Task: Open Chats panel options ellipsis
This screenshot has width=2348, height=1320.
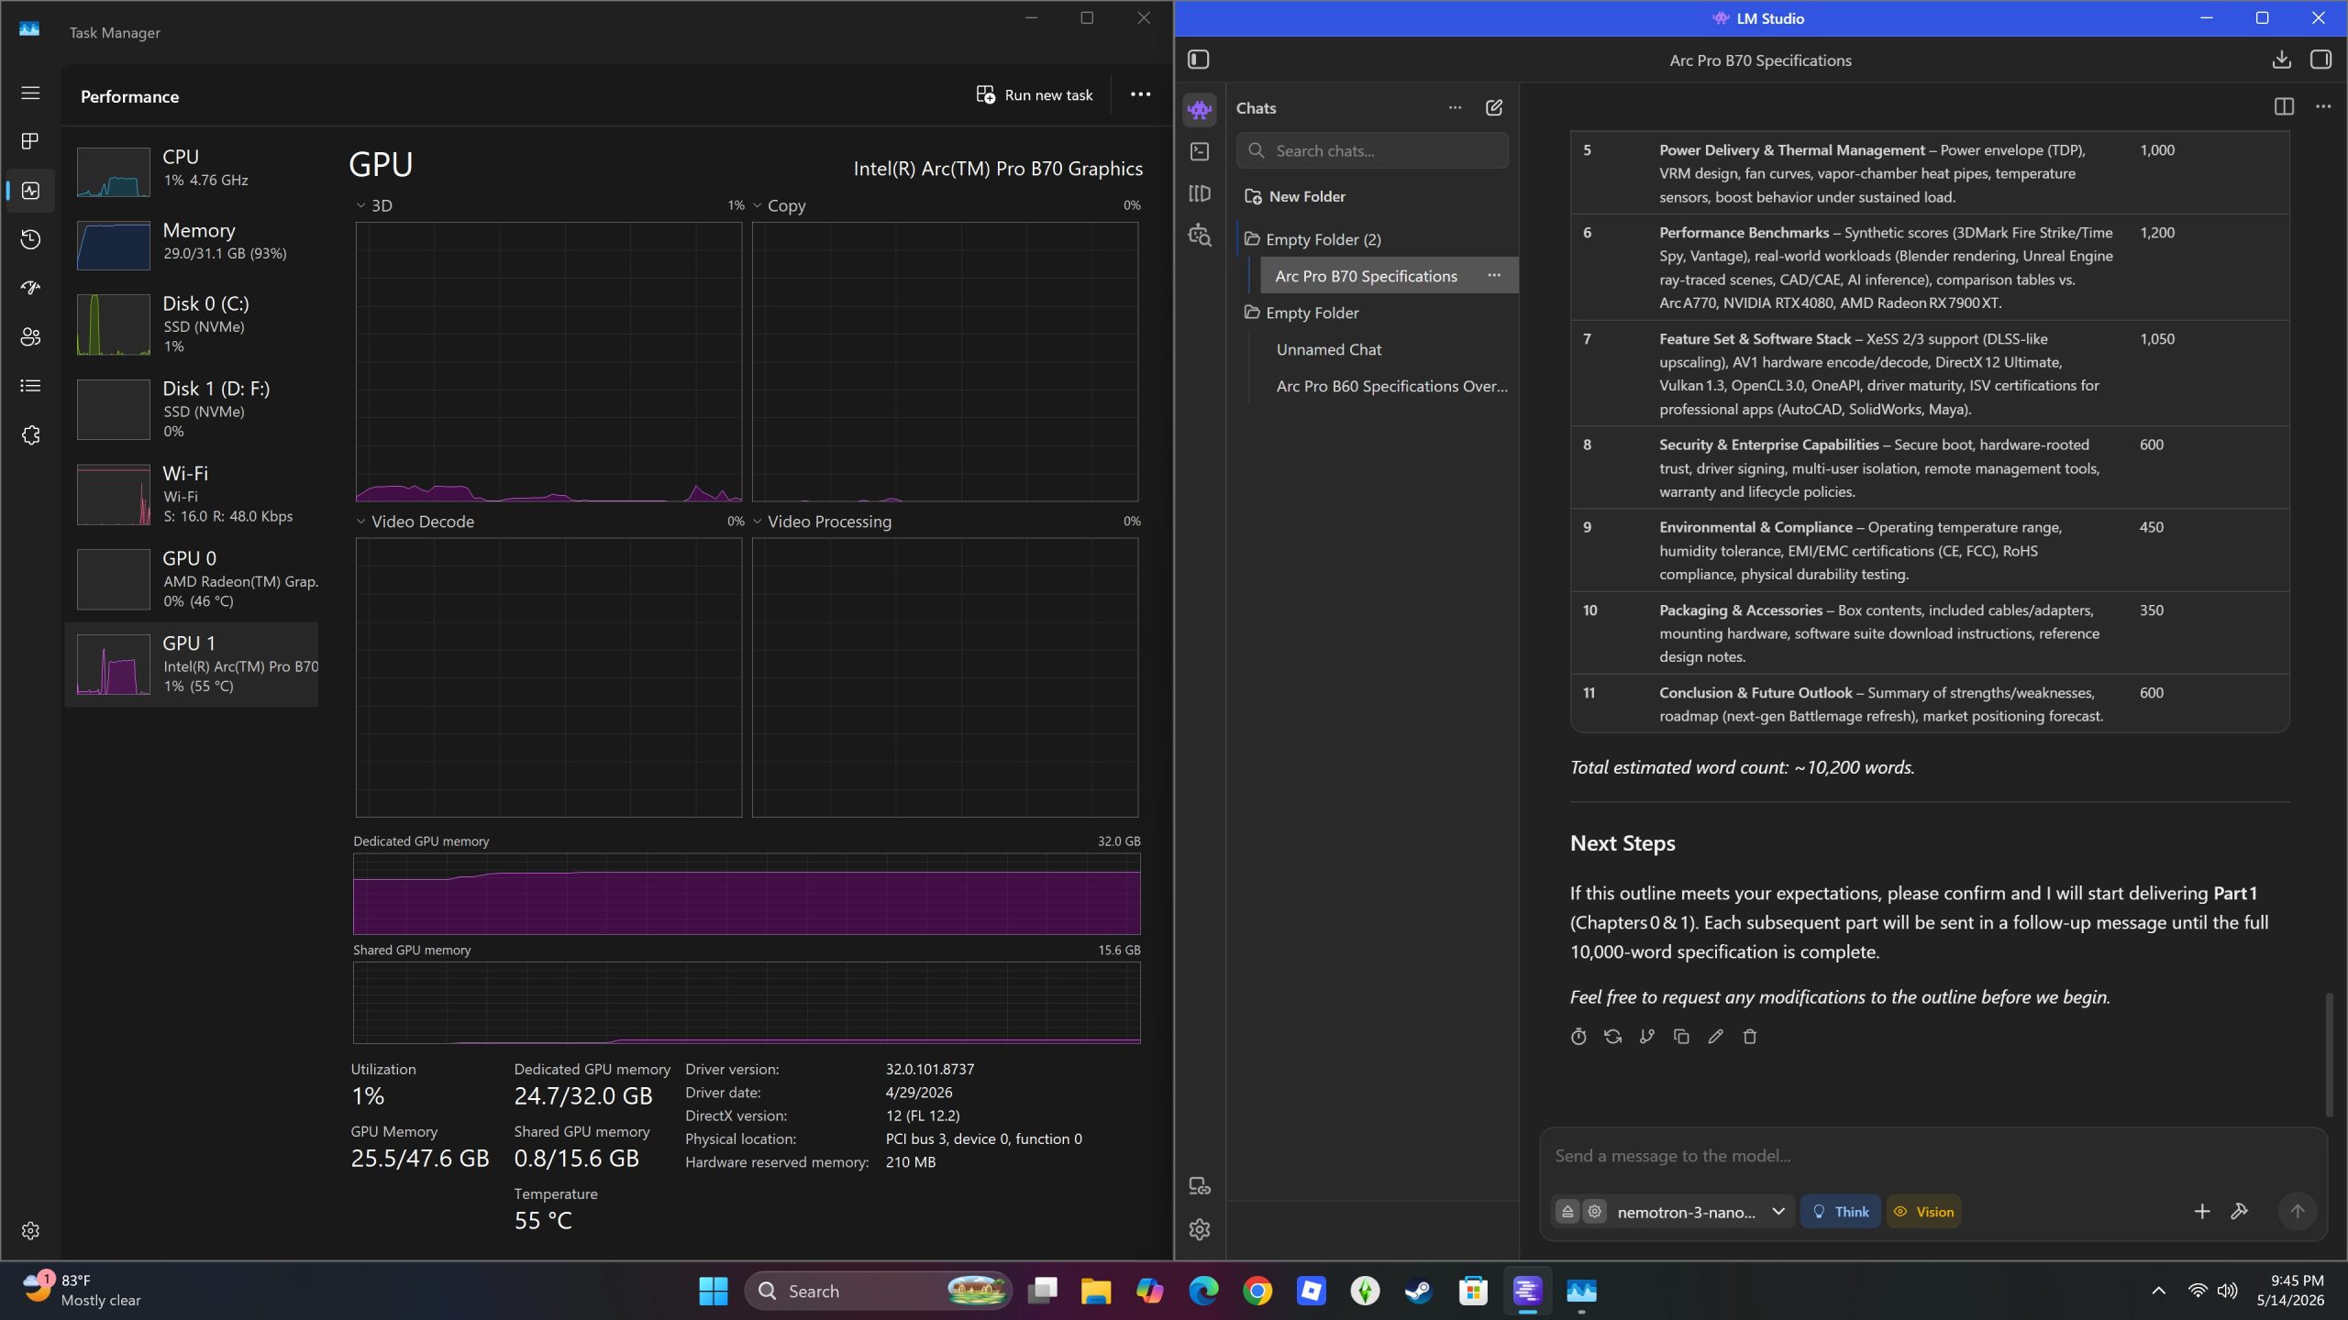Action: 1455,107
